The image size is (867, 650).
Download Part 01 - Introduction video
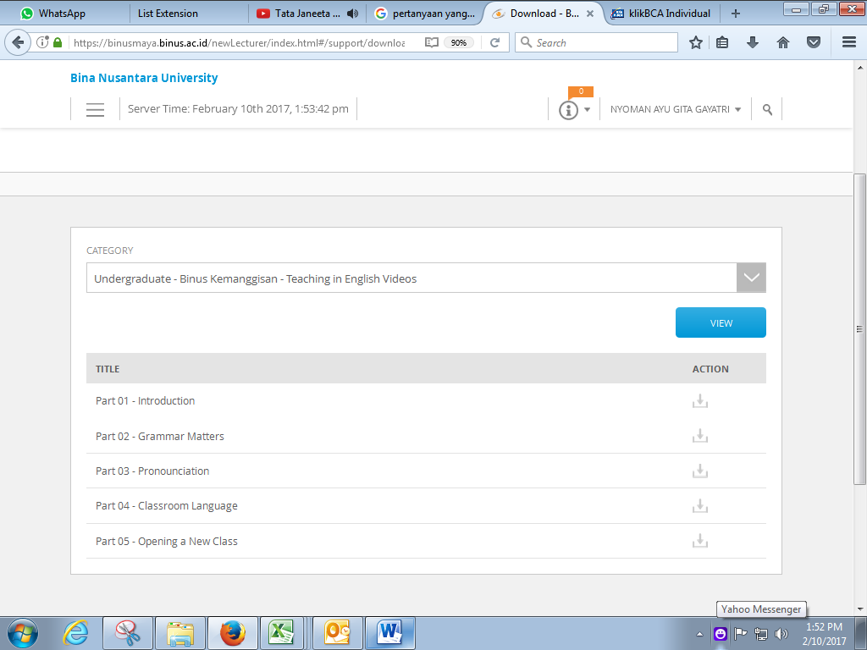point(699,401)
